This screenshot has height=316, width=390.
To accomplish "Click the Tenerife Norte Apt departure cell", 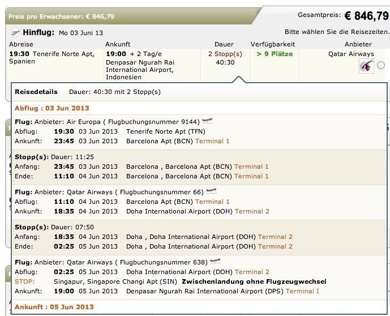I will pyautogui.click(x=55, y=65).
